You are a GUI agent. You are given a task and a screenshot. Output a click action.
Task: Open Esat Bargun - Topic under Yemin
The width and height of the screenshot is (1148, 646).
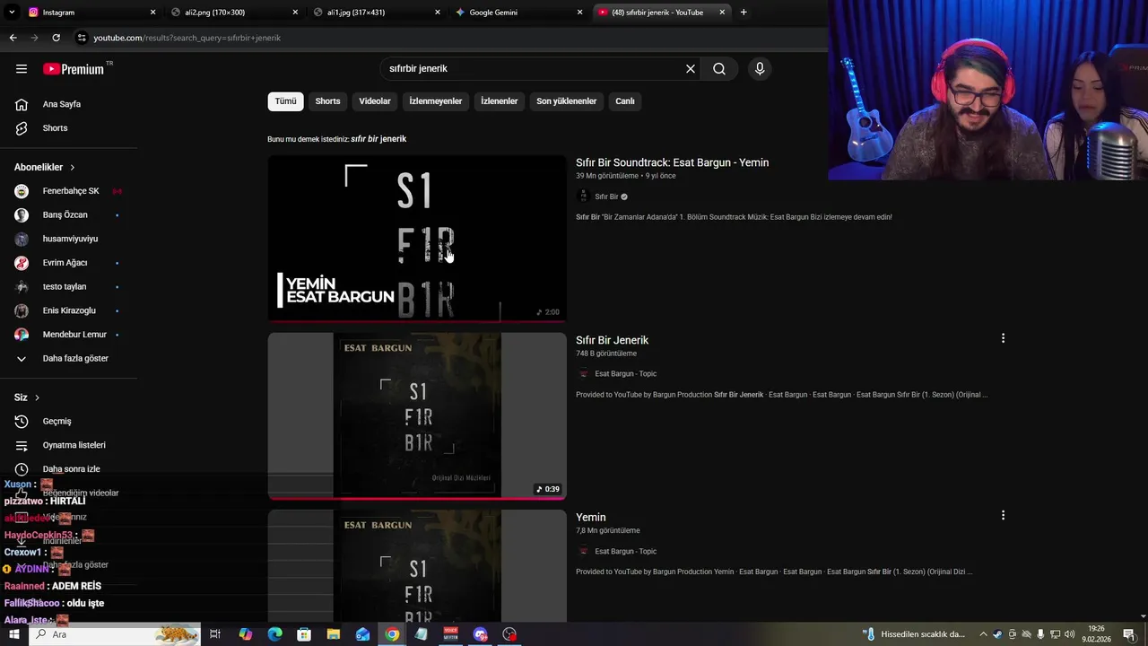[x=625, y=552]
